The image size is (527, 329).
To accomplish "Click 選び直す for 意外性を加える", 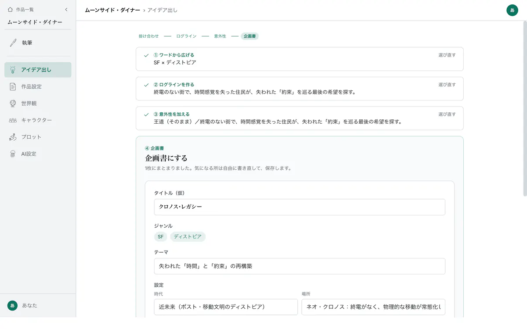I will pyautogui.click(x=447, y=114).
